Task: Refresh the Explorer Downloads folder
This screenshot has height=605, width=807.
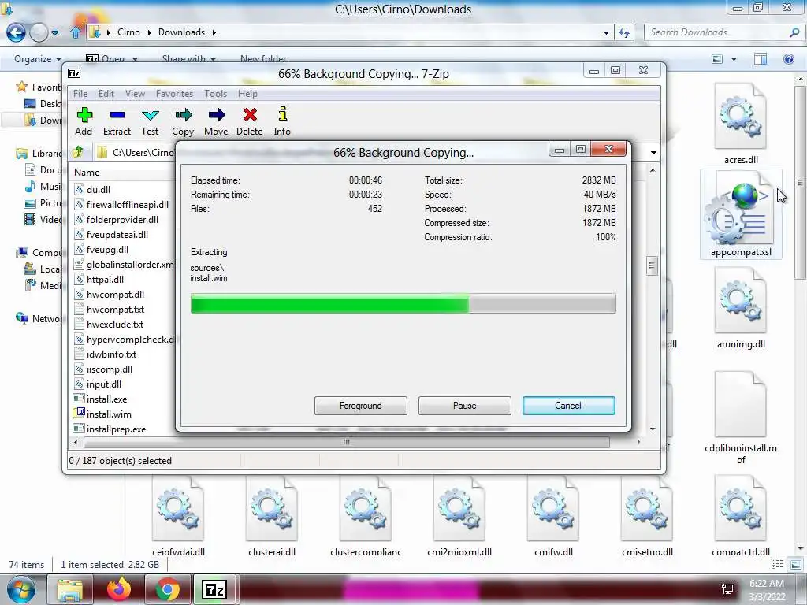Action: 624,32
